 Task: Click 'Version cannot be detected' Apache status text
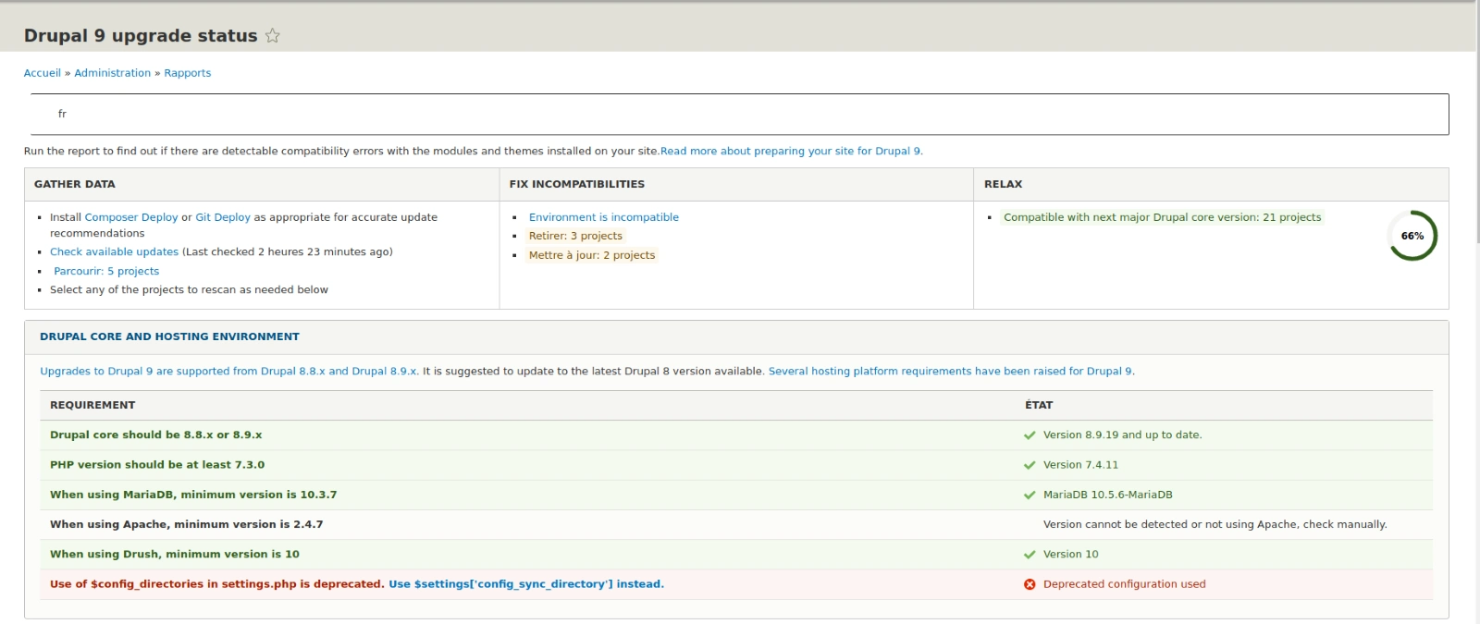(1215, 524)
